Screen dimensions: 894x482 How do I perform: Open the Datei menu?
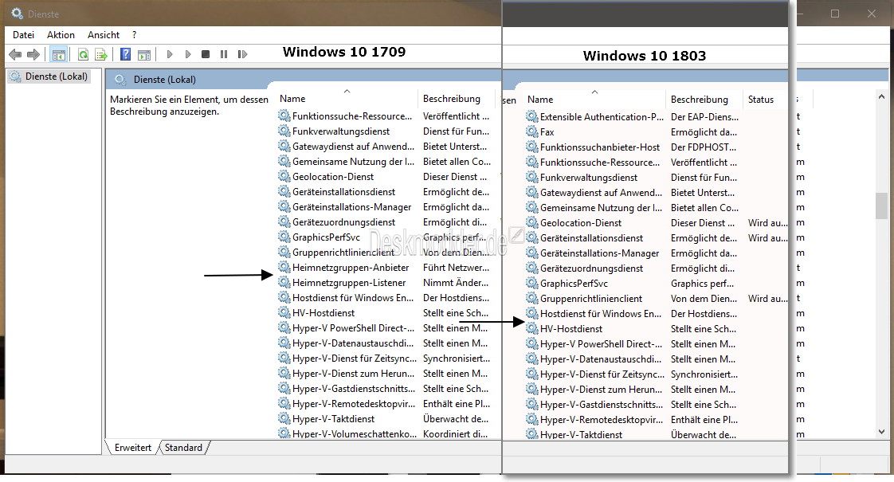23,35
